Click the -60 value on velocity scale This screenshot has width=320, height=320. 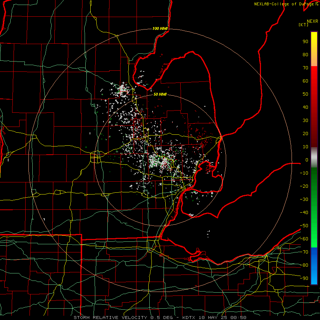304,239
